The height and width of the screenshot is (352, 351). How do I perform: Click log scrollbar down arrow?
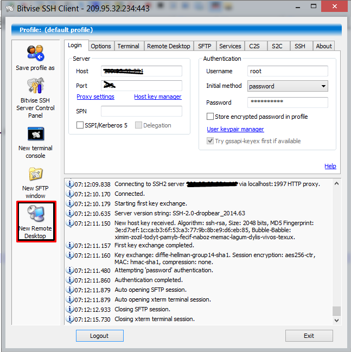tap(337, 321)
